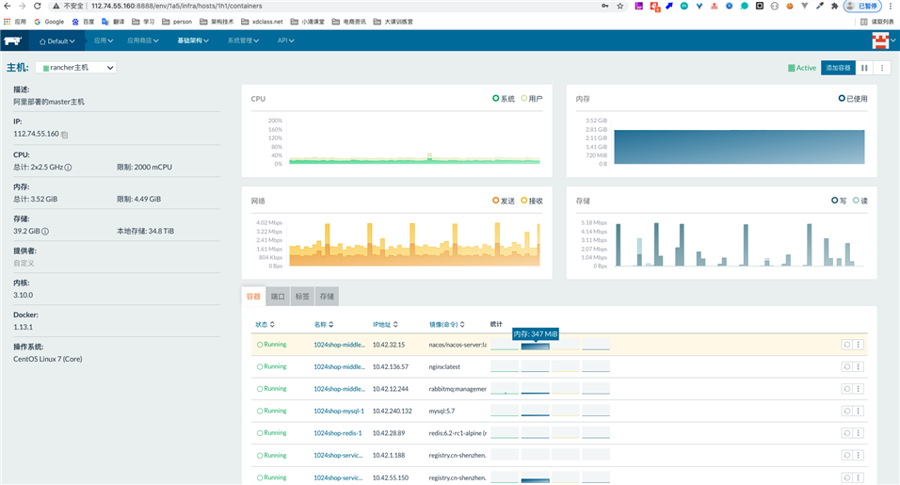Restart the rabbitmq container at 10.42.12.244

coord(846,389)
